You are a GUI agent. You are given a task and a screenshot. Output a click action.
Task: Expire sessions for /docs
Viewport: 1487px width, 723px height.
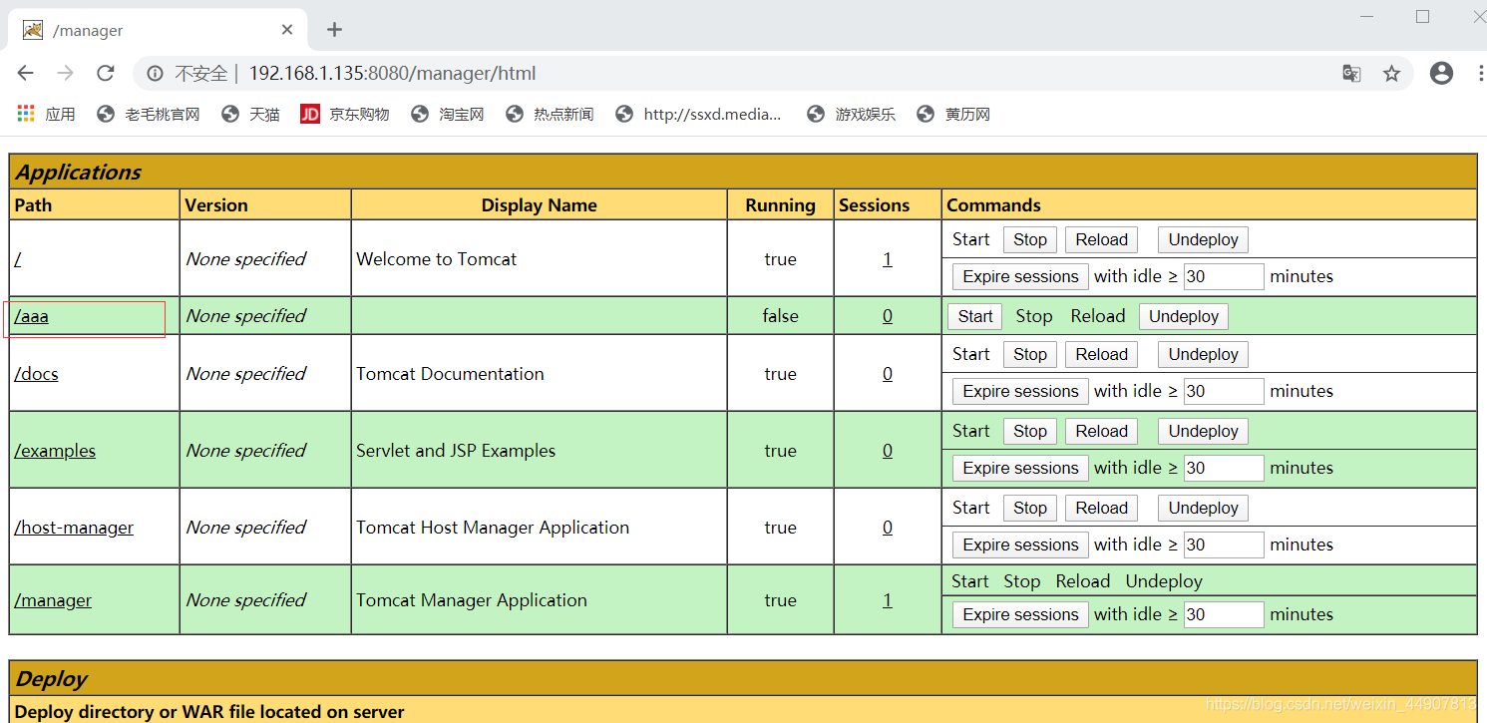pos(1020,391)
